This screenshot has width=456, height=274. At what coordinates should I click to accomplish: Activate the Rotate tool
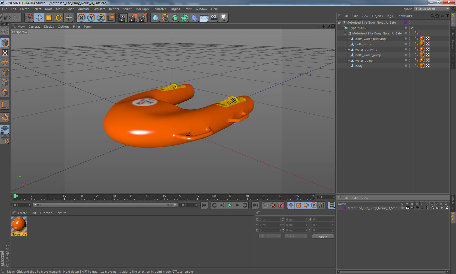tap(59, 18)
